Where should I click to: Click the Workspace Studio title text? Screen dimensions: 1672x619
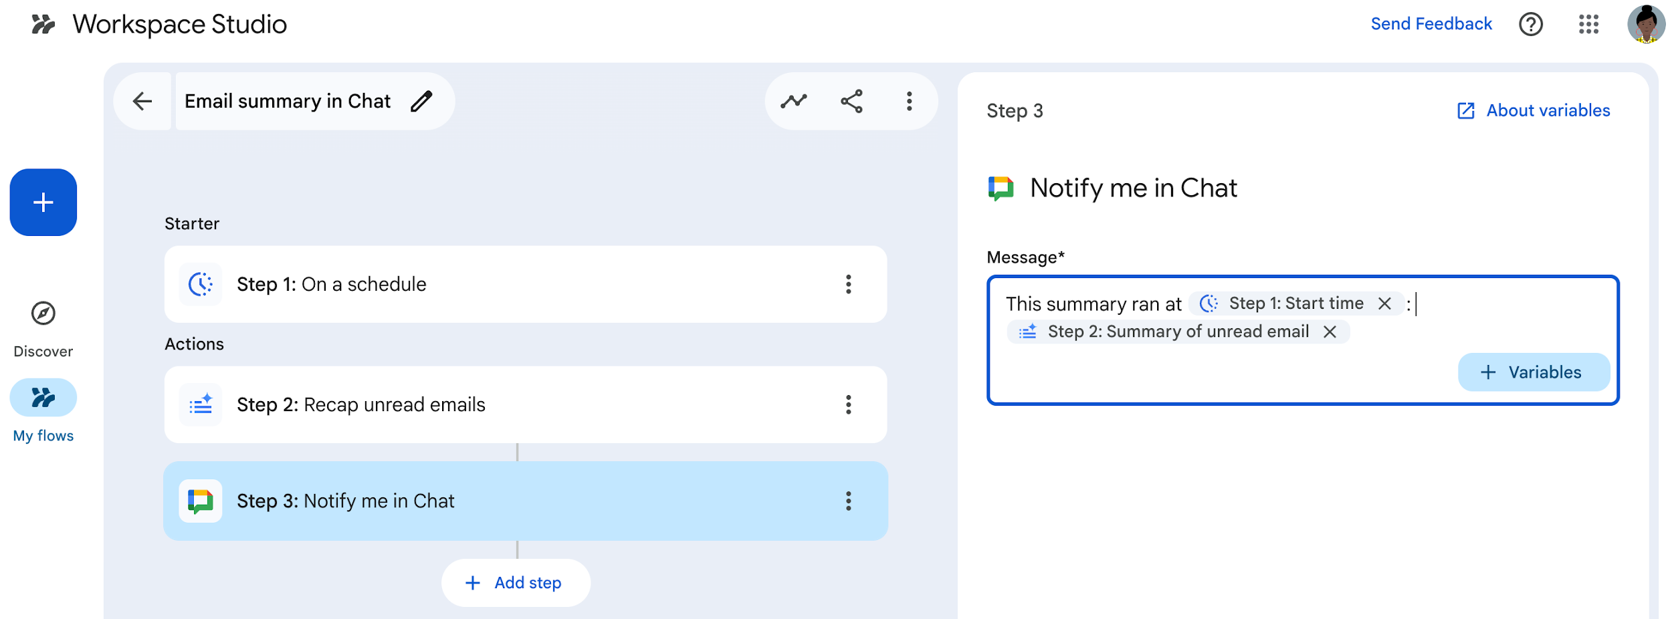point(180,25)
